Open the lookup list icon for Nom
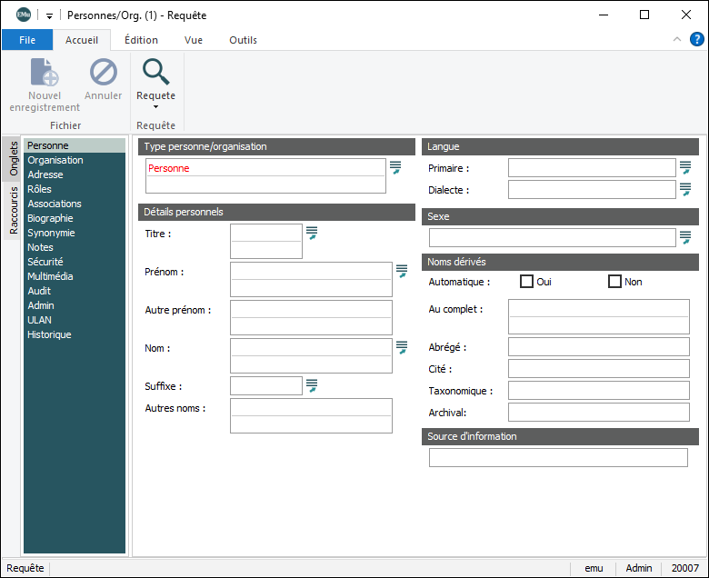 click(x=402, y=347)
